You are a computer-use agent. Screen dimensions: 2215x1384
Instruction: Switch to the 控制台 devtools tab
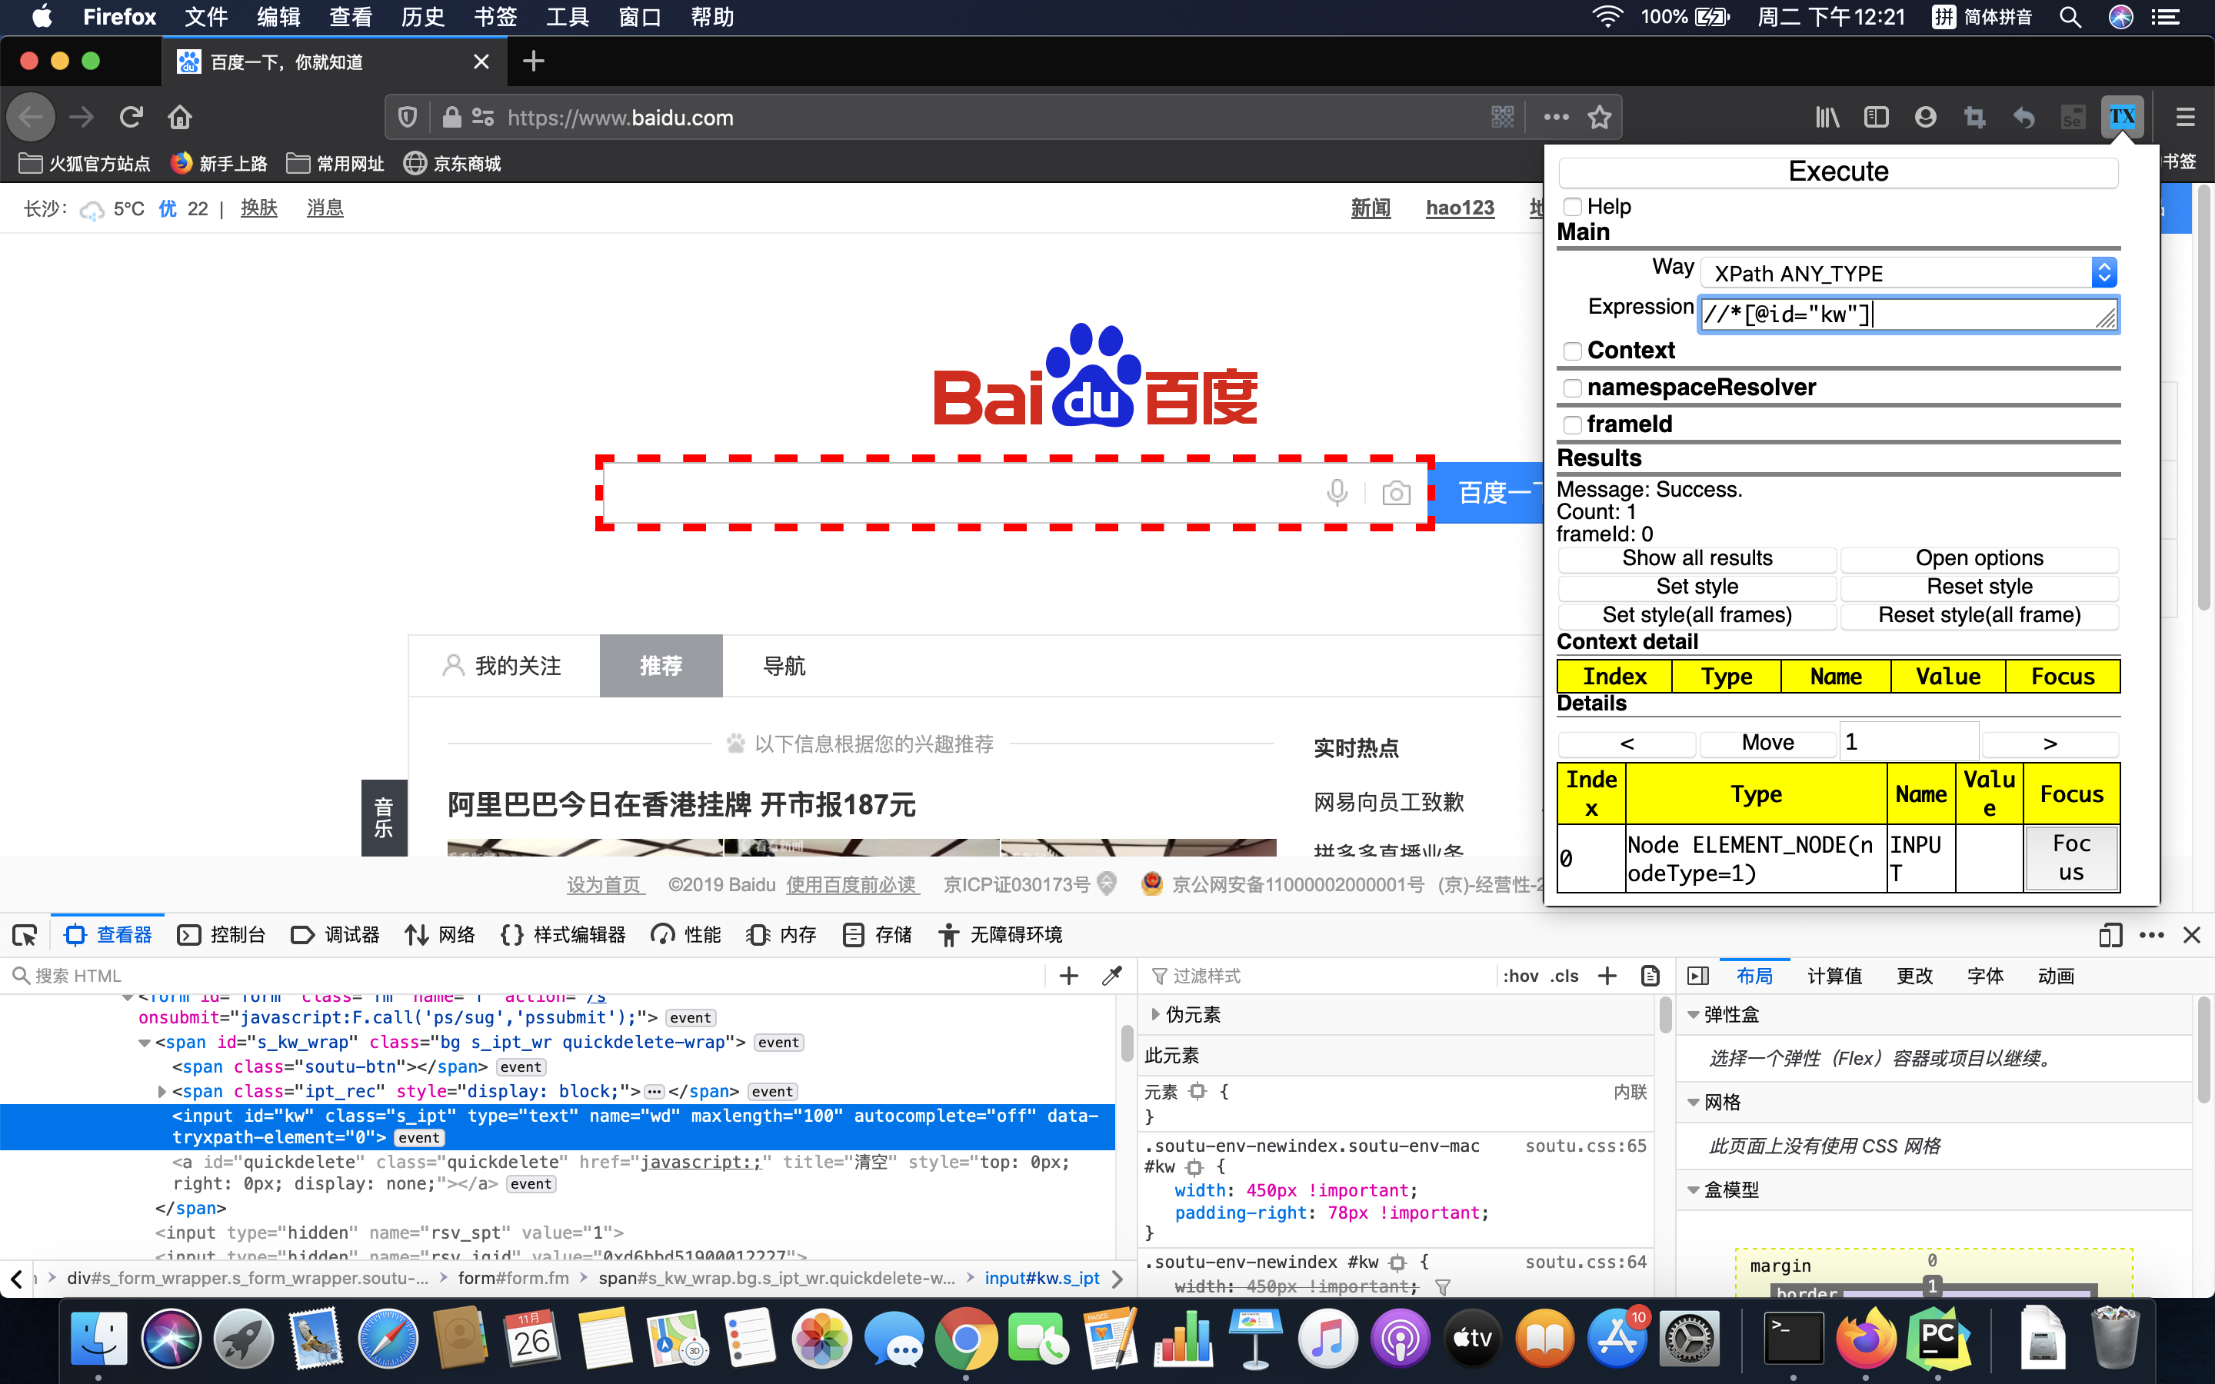pyautogui.click(x=221, y=933)
